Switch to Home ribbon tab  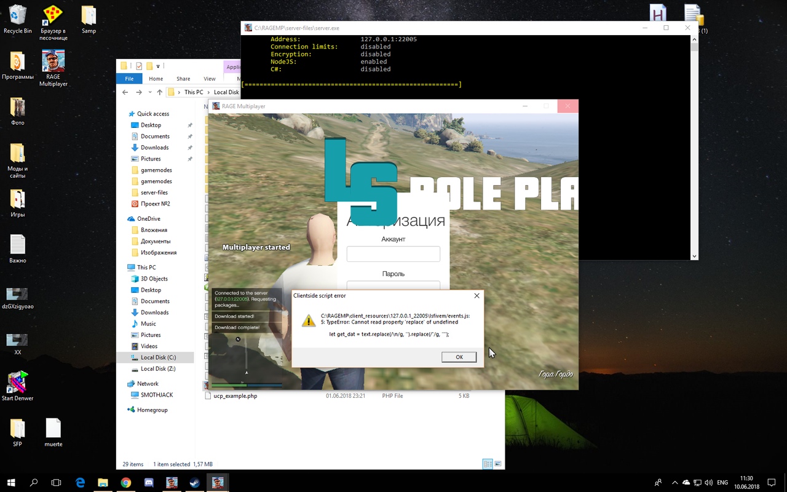pos(156,79)
